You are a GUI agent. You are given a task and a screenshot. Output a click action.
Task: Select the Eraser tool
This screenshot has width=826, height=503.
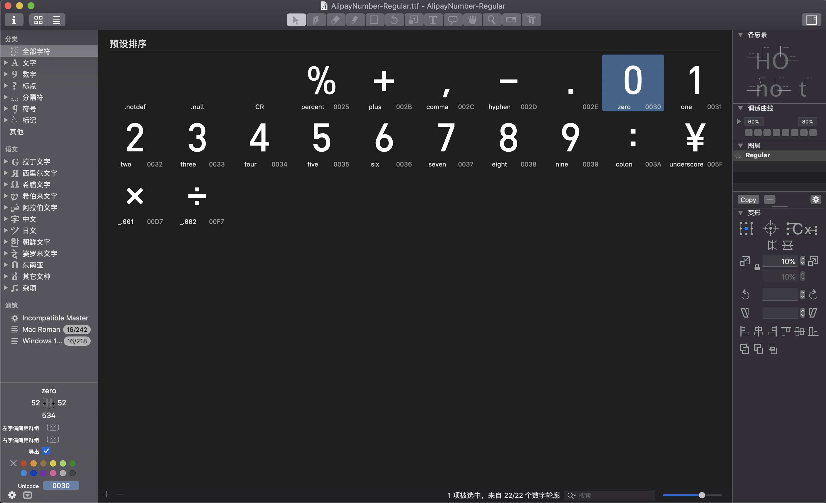tap(335, 20)
